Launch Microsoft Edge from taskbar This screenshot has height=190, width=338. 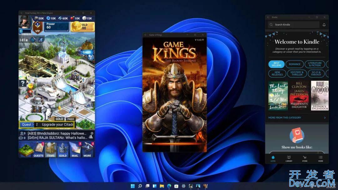169,186
